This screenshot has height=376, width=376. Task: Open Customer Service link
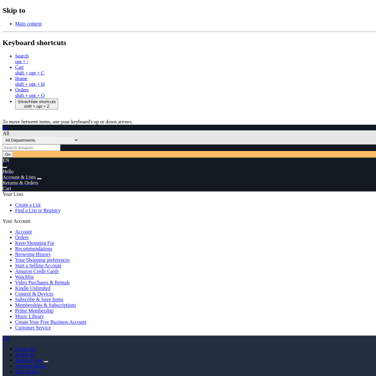coord(33,328)
